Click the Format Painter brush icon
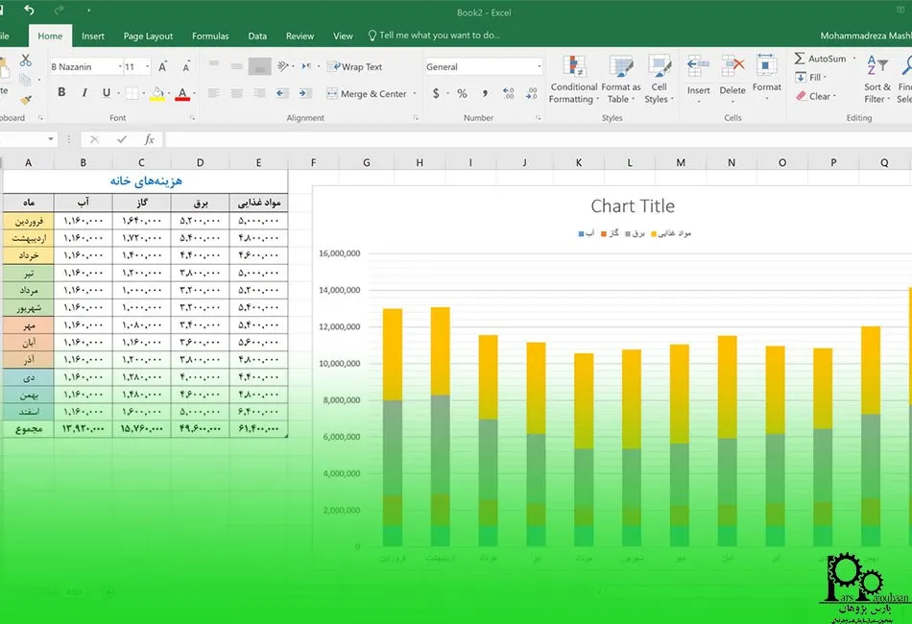The image size is (912, 624). pyautogui.click(x=26, y=99)
